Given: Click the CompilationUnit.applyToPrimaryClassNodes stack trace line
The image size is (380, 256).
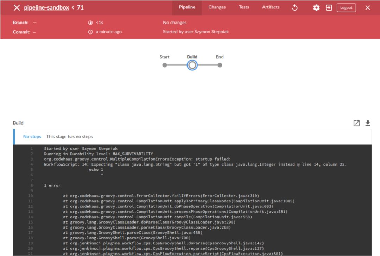Looking at the screenshot, I should coord(179,201).
